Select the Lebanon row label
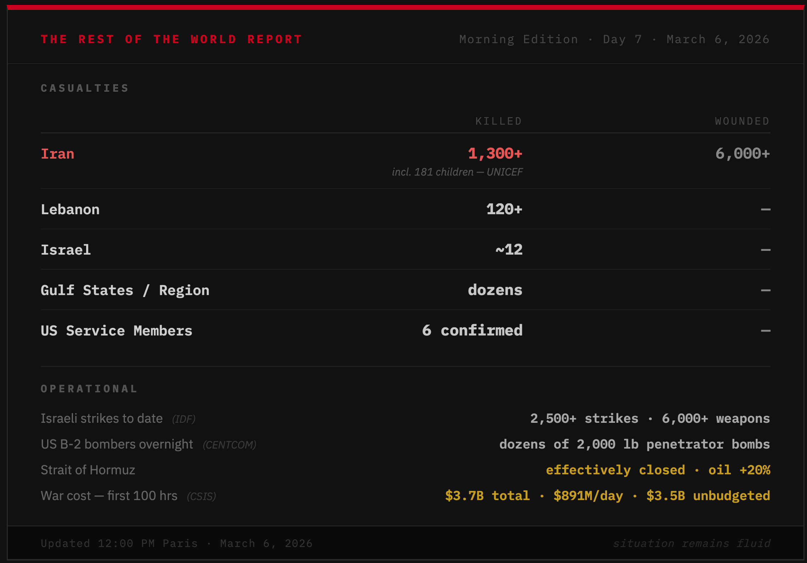807x563 pixels. (x=70, y=209)
